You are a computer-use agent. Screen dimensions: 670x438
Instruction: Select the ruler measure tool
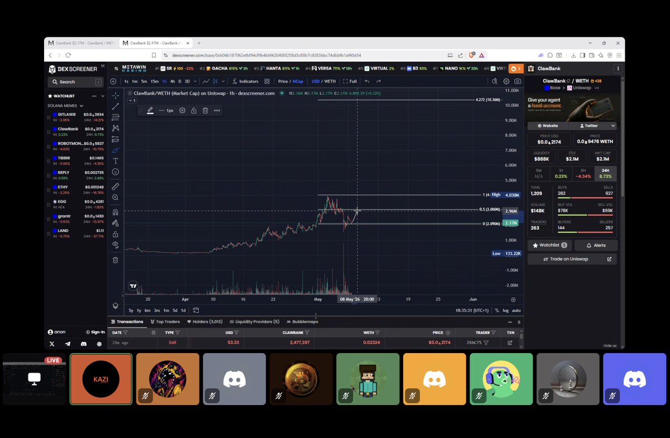pos(115,186)
